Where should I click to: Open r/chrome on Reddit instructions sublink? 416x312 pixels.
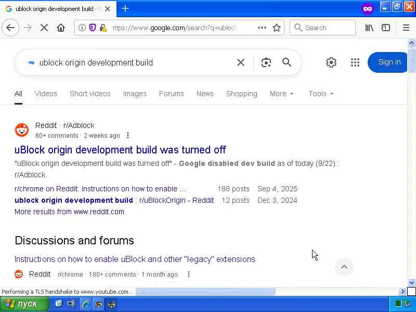pos(100,189)
